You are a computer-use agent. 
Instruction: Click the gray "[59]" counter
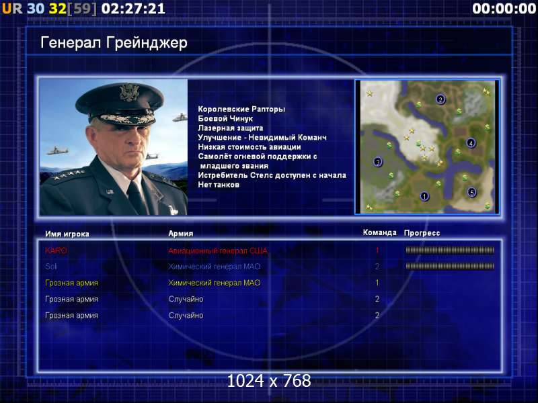click(x=82, y=9)
